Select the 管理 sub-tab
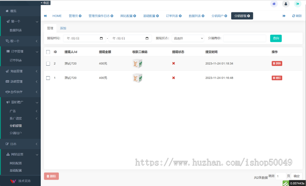The height and width of the screenshot is (186, 306). coord(50,28)
